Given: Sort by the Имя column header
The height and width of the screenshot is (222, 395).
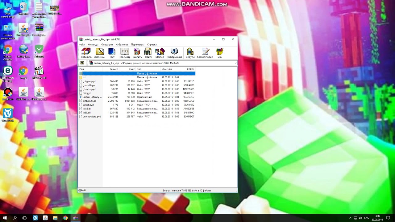Looking at the screenshot, I should [90, 69].
